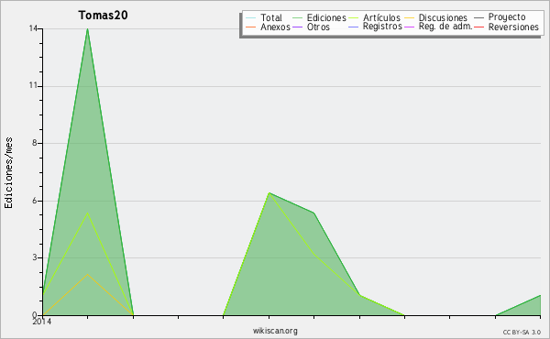Click the 14 y-axis value
The width and height of the screenshot is (550, 339).
click(33, 28)
